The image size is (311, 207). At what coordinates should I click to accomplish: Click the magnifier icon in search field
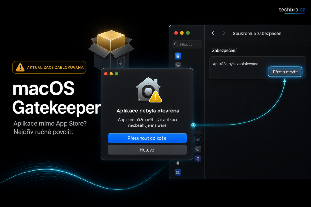[x=176, y=44]
